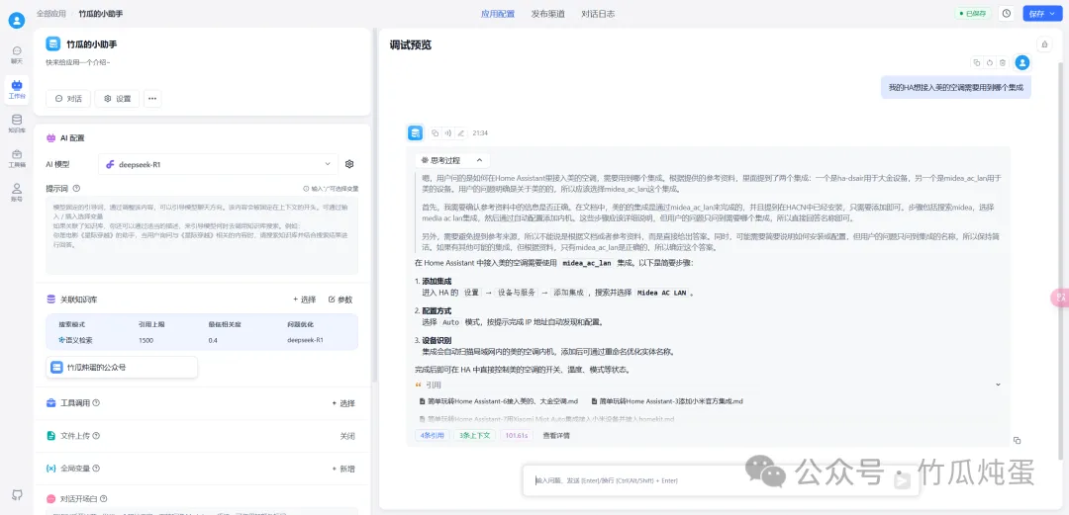Click the 竹瓜的小助手 app logo icon

[53, 43]
